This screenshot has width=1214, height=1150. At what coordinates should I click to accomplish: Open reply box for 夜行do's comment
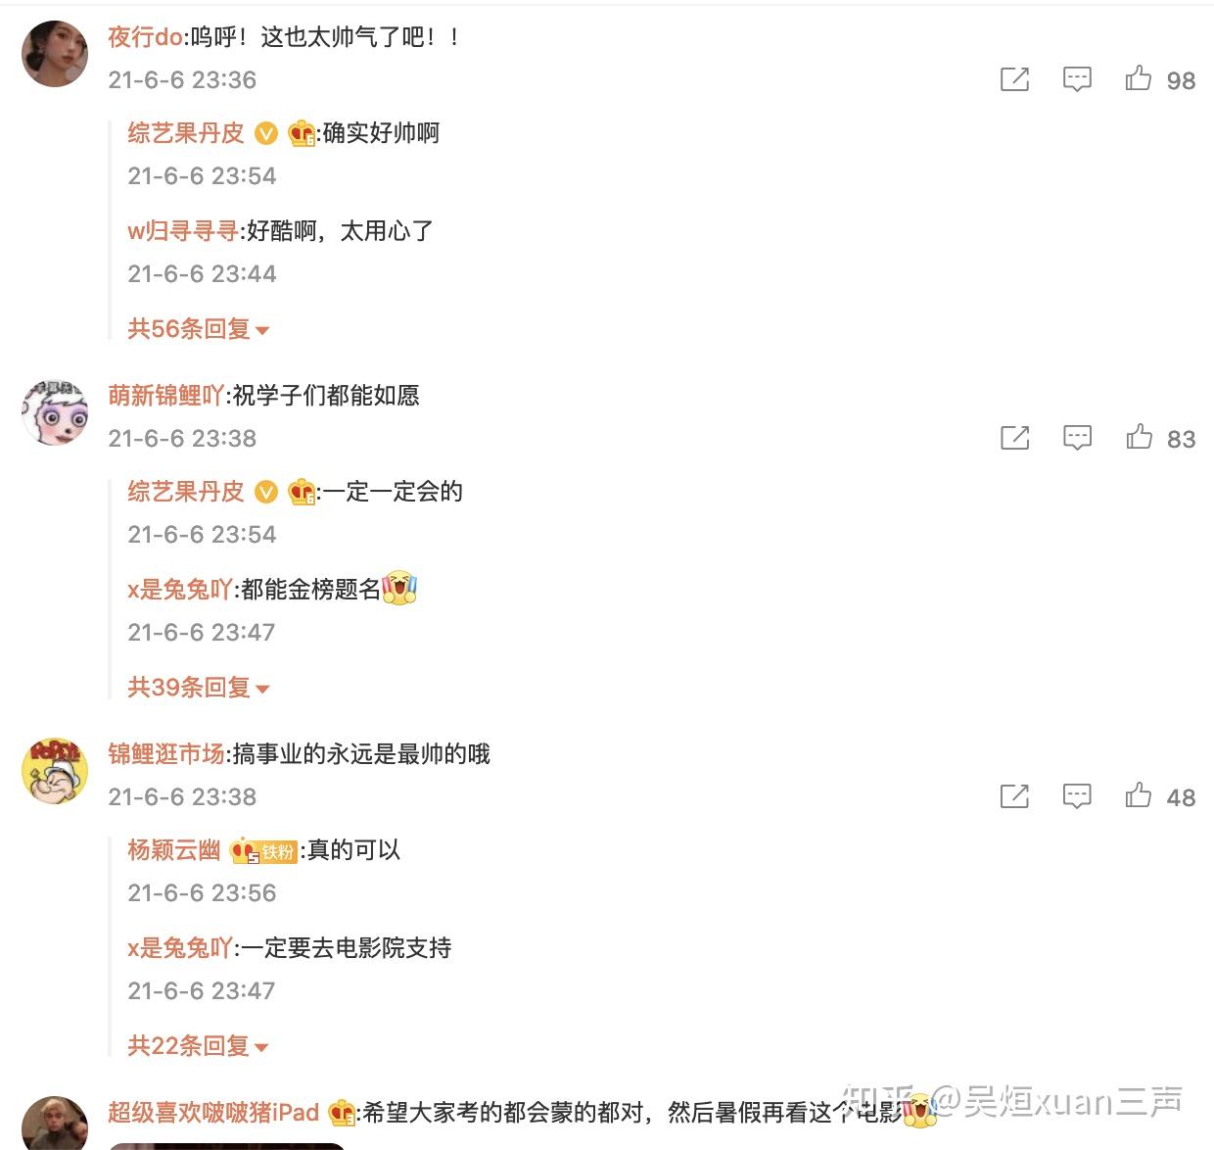tap(1077, 79)
